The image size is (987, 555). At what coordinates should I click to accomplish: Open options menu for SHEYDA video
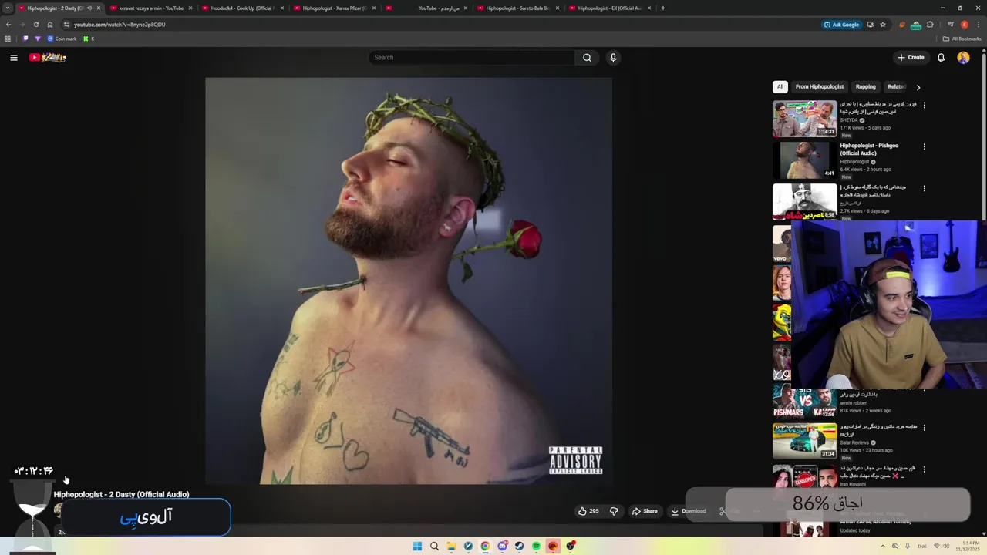[x=924, y=105]
